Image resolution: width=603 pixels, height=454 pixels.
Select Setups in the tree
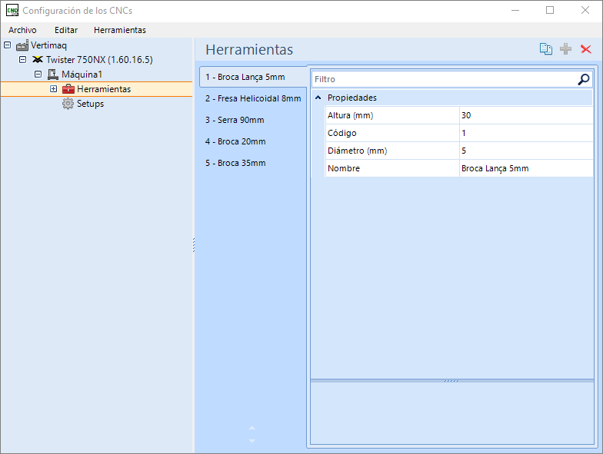[x=91, y=103]
